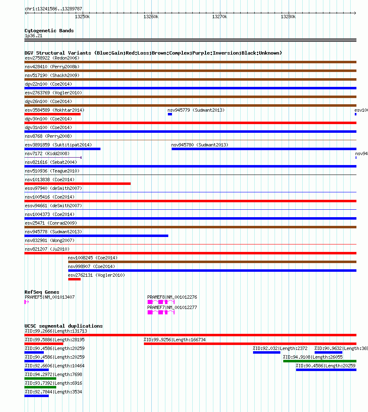368x412 pixels.
Task: Click duplication %ID:92.032|Length:2372
Action: click(280, 348)
